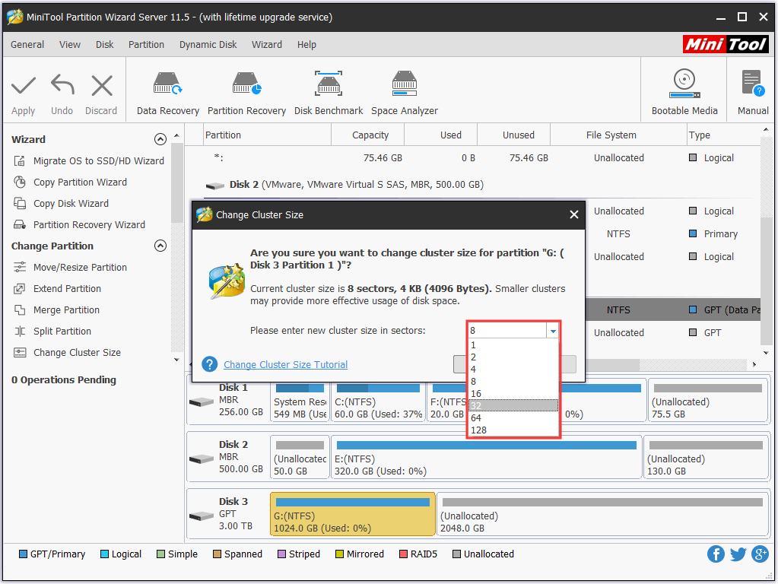Select 32 sectors in cluster list
The height and width of the screenshot is (584, 778).
pyautogui.click(x=513, y=406)
